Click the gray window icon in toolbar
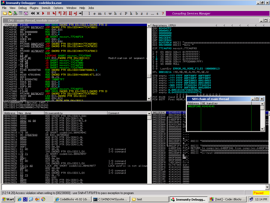This screenshot has width=270, height=203. (x=21, y=13)
